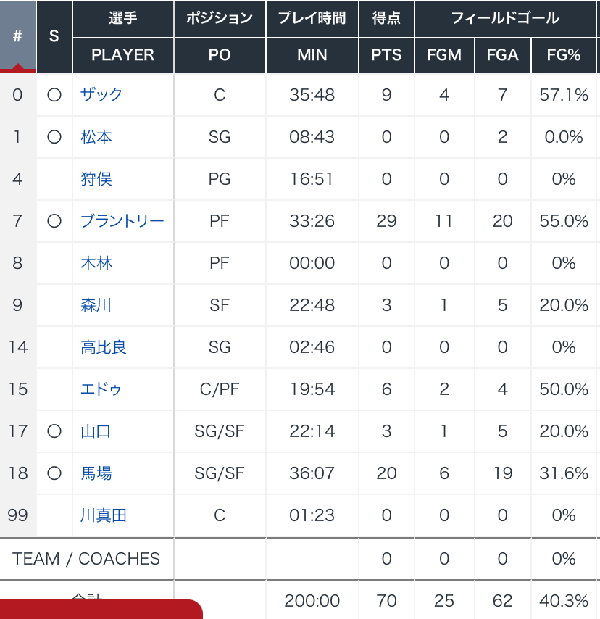The height and width of the screenshot is (619, 600).
Task: Open player 松本 profile link
Action: (96, 137)
